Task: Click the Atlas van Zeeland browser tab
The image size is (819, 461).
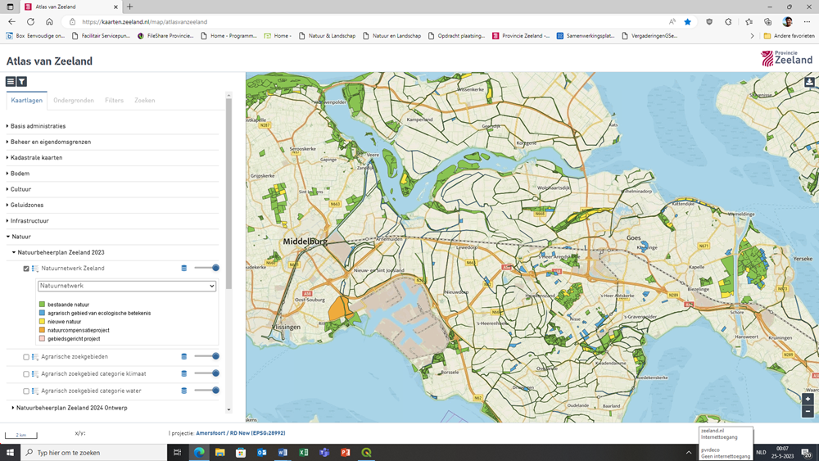Action: pos(71,7)
